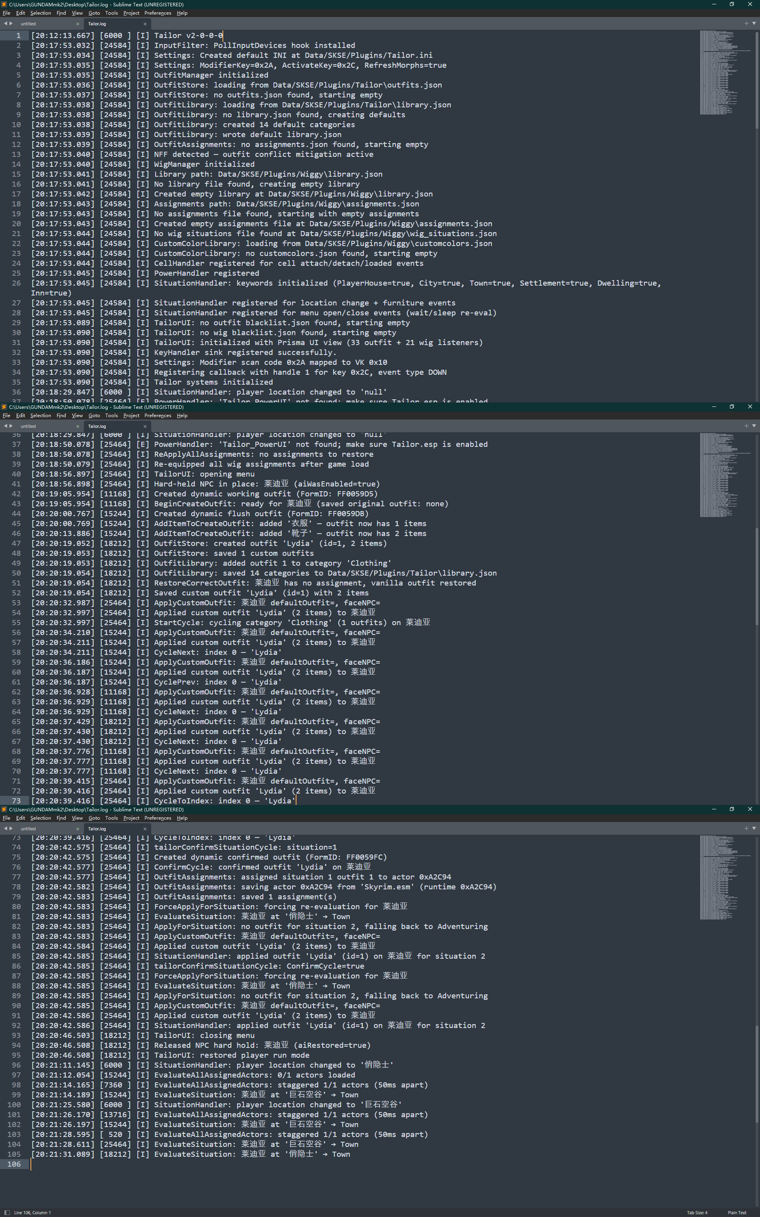The image size is (760, 1217).
Task: Open the File menu in the top window
Action: (x=7, y=13)
